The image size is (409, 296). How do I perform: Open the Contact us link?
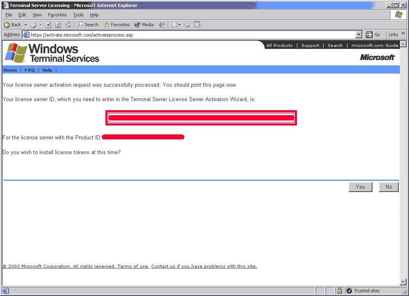(204, 266)
